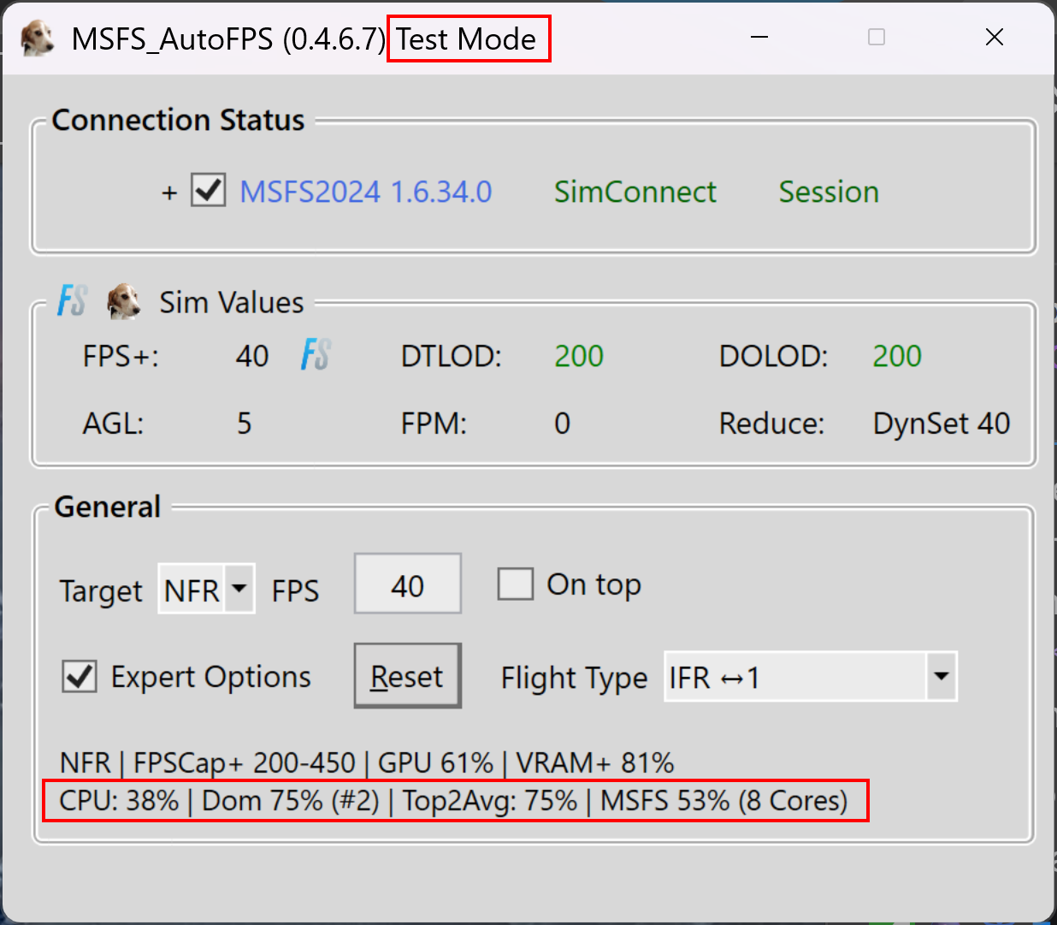Uncheck the MSFS2024 connection checkbox
The image size is (1057, 925).
(x=209, y=190)
